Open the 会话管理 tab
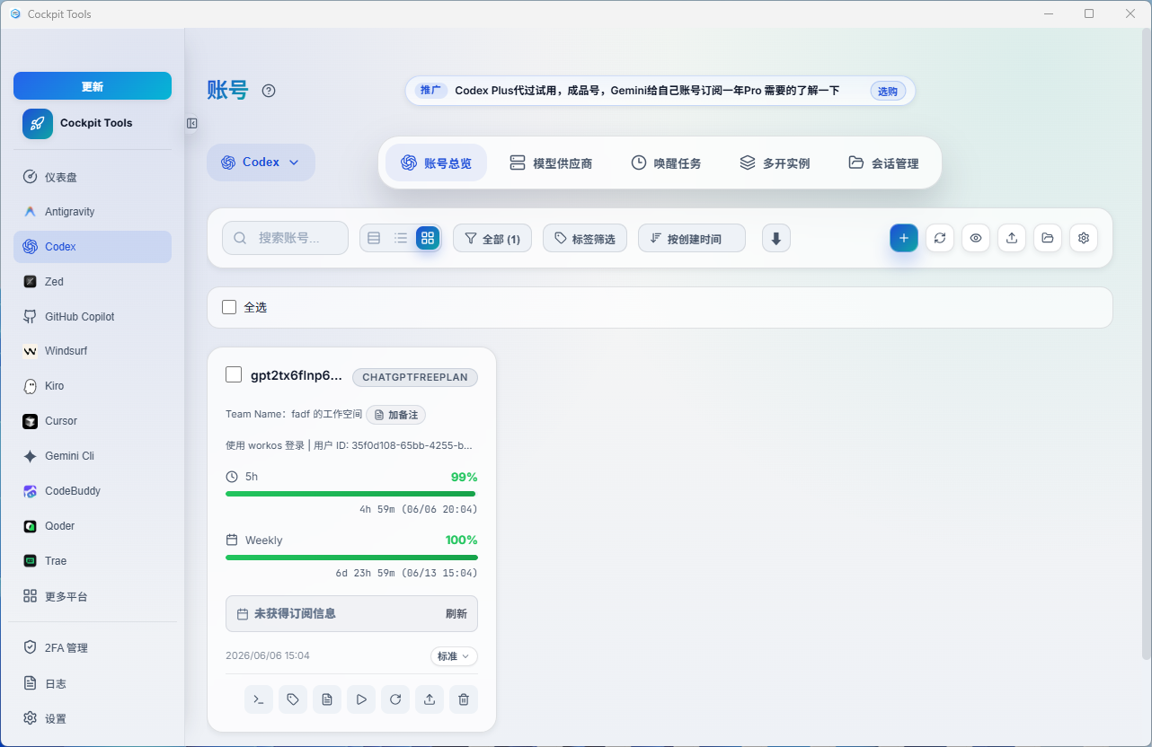This screenshot has width=1152, height=747. click(883, 163)
